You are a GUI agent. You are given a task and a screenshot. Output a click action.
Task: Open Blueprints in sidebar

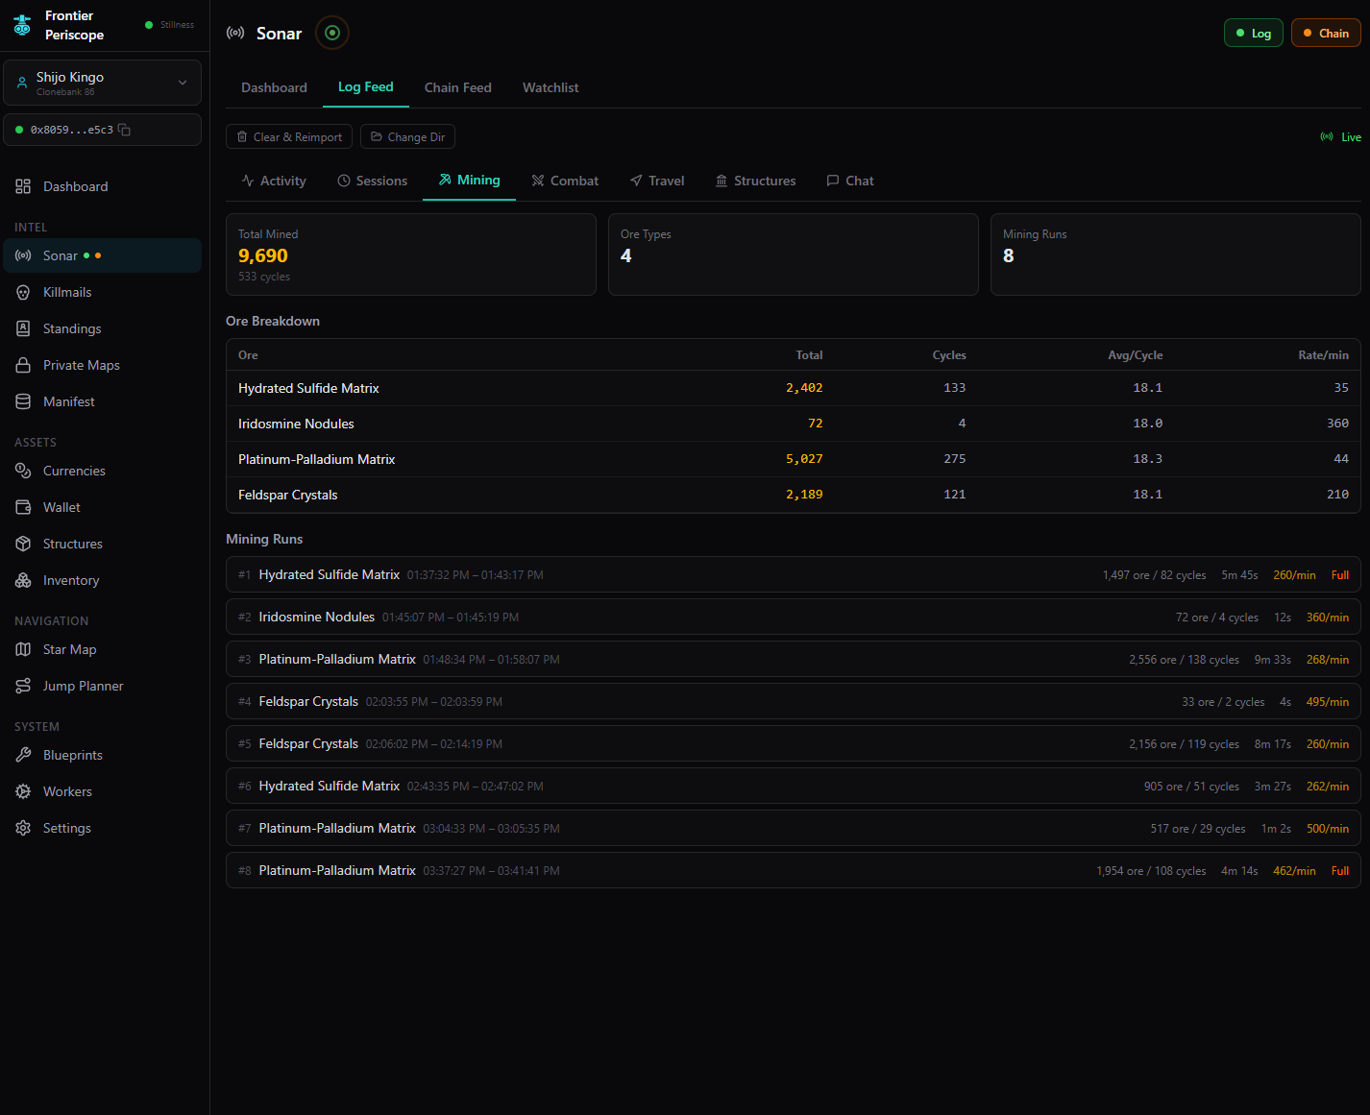[103, 755]
